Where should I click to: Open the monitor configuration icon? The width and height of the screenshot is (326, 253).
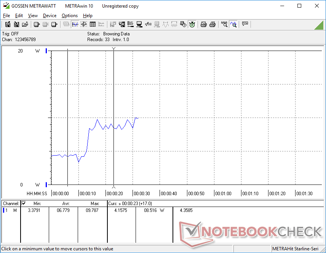(x=139, y=24)
